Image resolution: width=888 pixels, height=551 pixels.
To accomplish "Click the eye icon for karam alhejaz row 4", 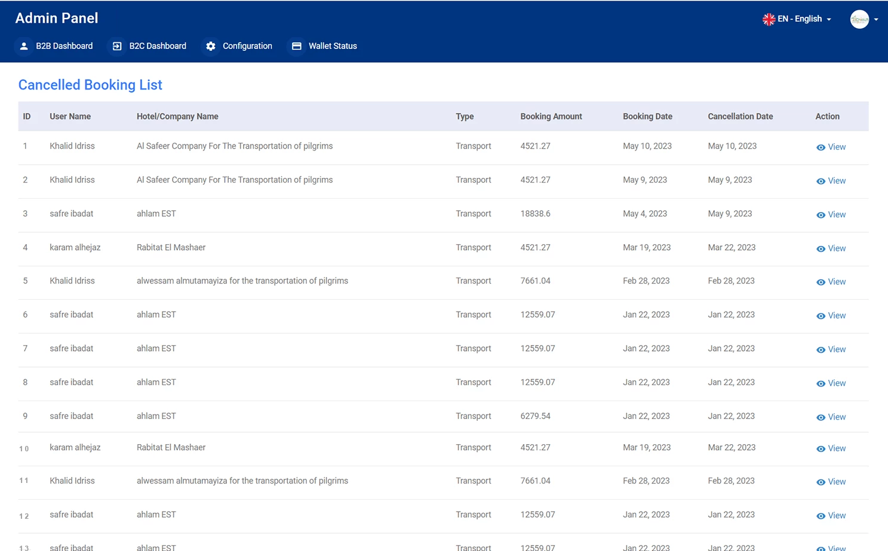I will [x=820, y=248].
